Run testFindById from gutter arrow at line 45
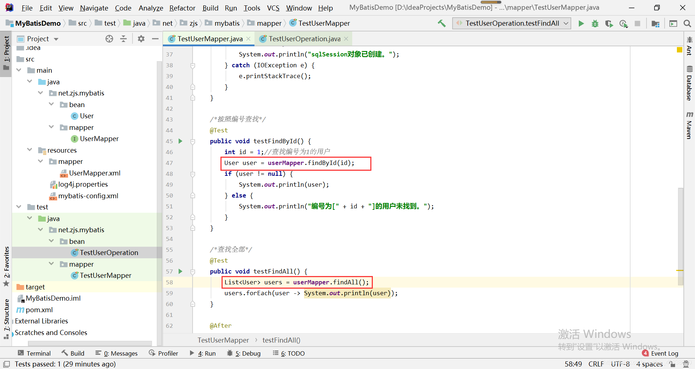The height and width of the screenshot is (369, 695). click(180, 141)
